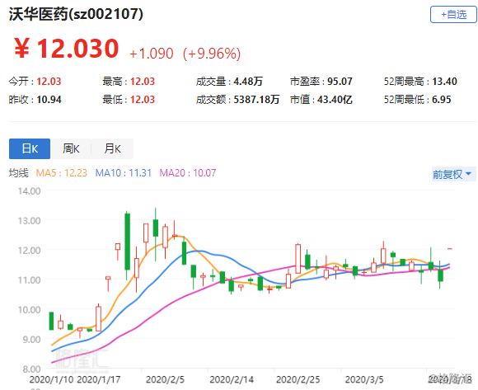
Task: Click the 2020/3/5 date axis label
Action: 364,379
